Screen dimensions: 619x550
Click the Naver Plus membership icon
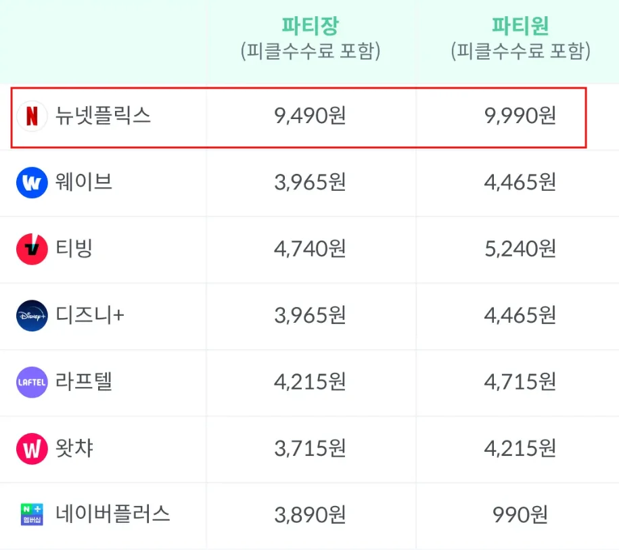(32, 515)
